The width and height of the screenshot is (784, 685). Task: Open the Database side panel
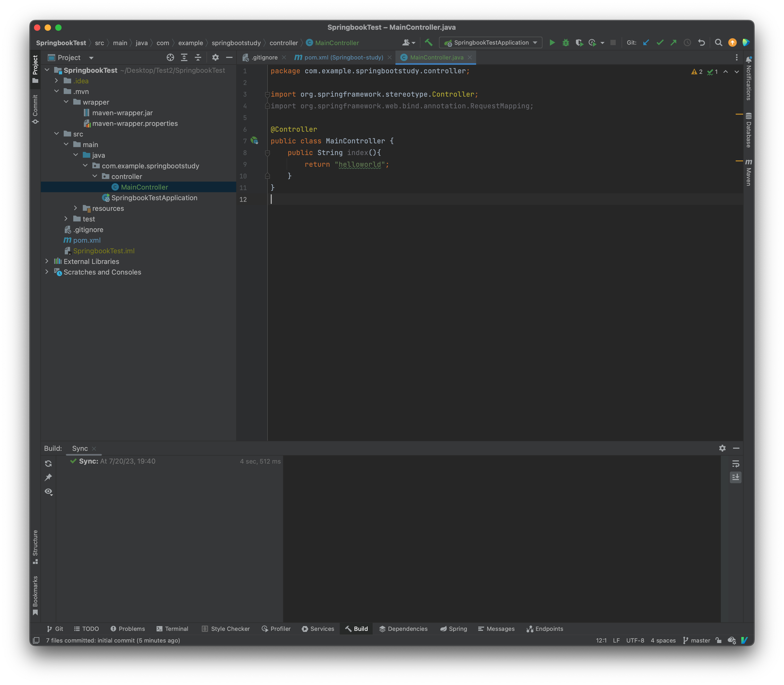(x=748, y=130)
